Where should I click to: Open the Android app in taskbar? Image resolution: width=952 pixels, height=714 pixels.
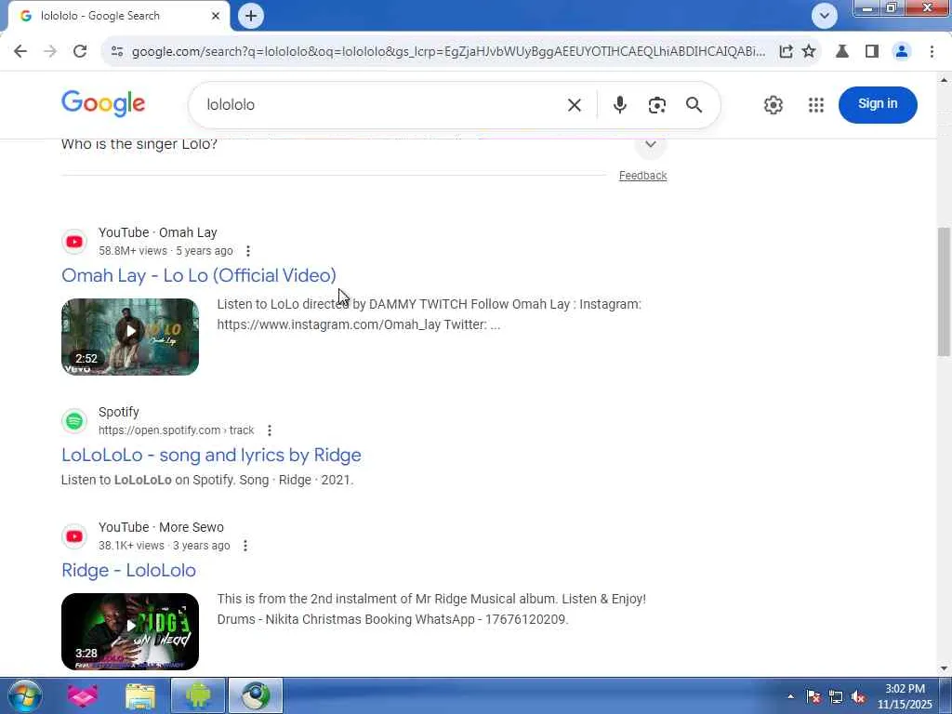(x=198, y=695)
